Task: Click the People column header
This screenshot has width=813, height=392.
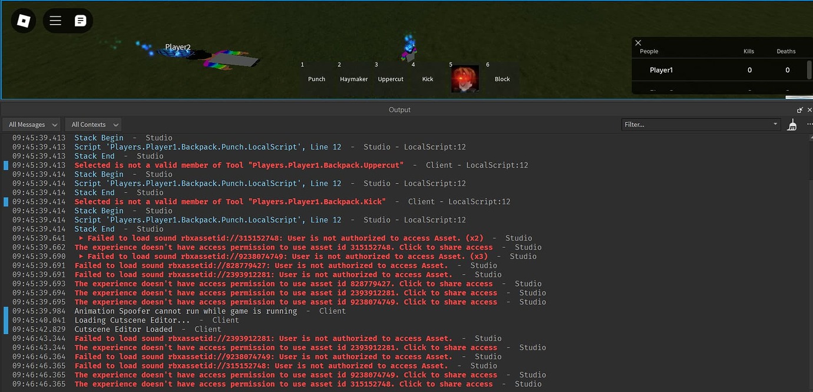Action: 649,51
